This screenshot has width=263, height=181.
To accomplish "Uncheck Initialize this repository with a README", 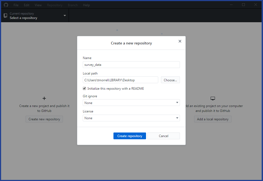I will coord(84,88).
